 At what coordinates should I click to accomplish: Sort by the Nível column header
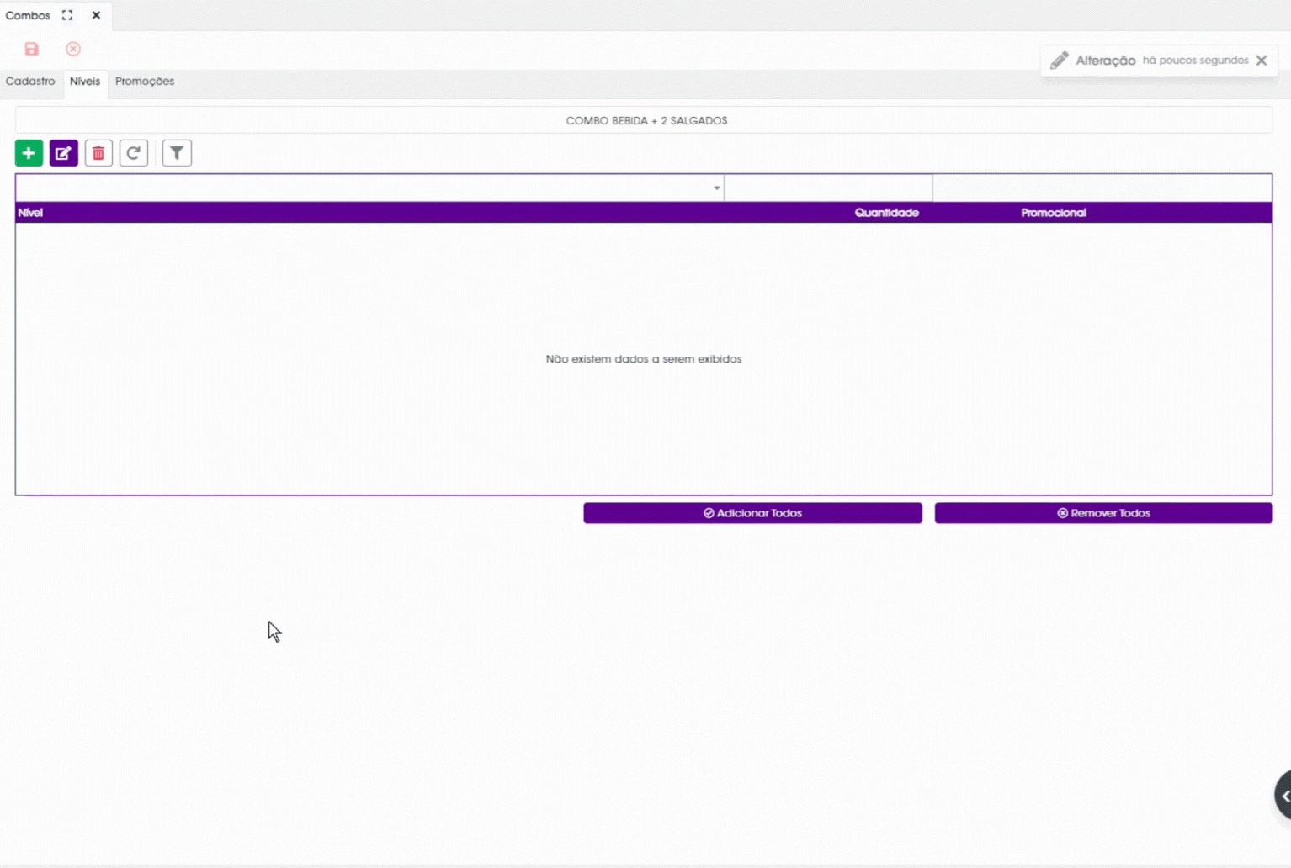(30, 213)
